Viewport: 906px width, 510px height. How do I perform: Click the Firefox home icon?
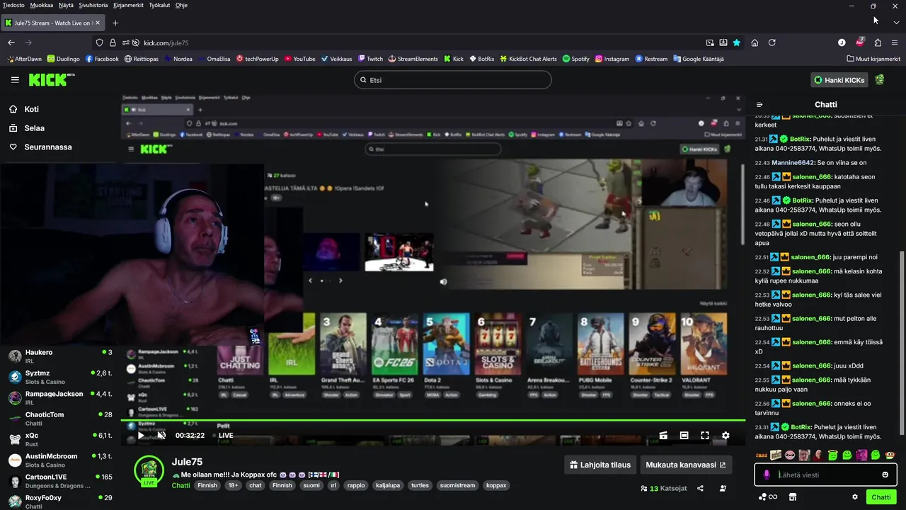tap(755, 42)
